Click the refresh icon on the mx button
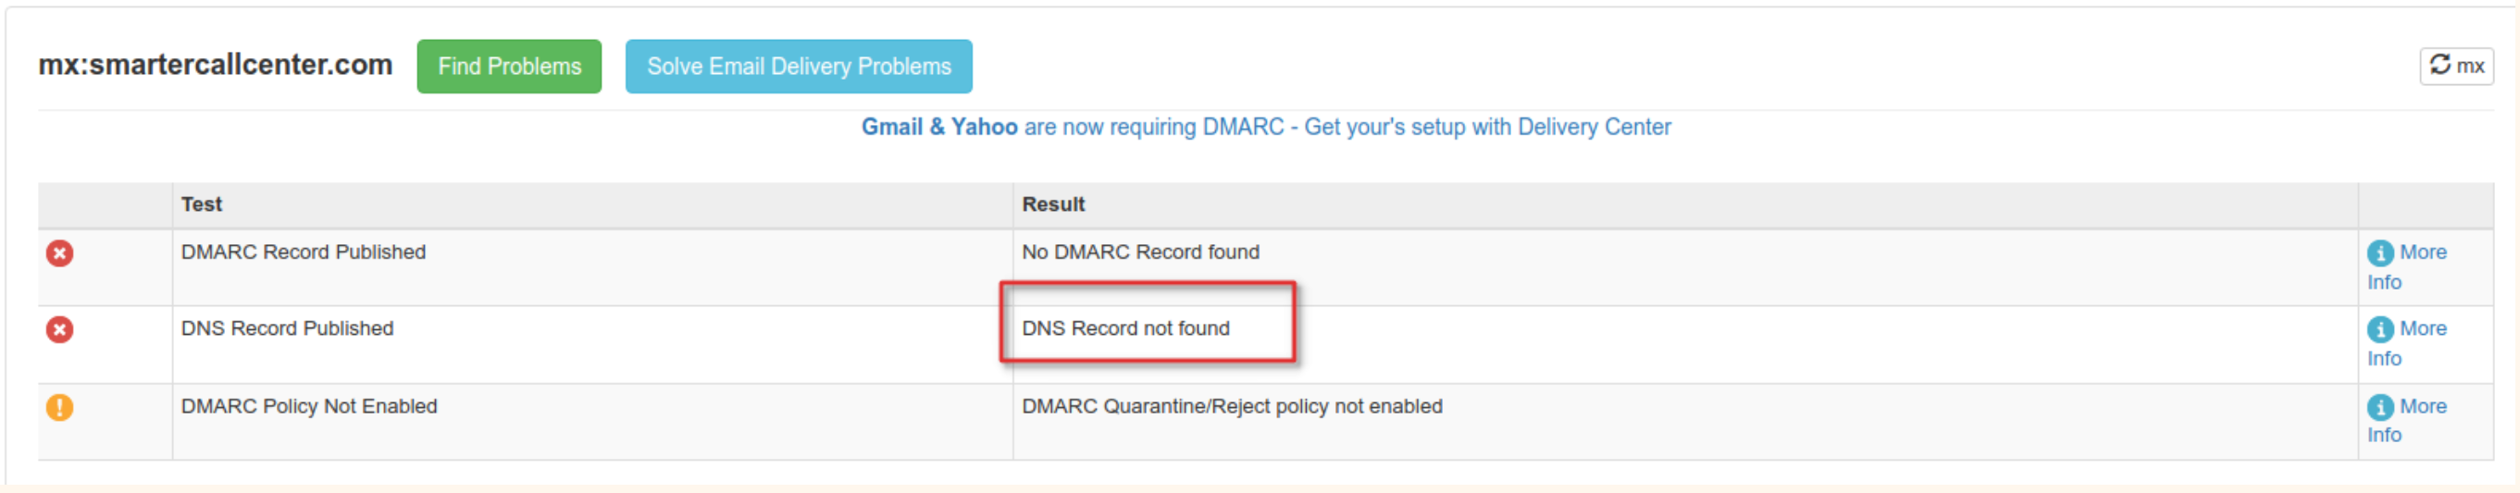This screenshot has width=2520, height=493. click(x=2440, y=65)
